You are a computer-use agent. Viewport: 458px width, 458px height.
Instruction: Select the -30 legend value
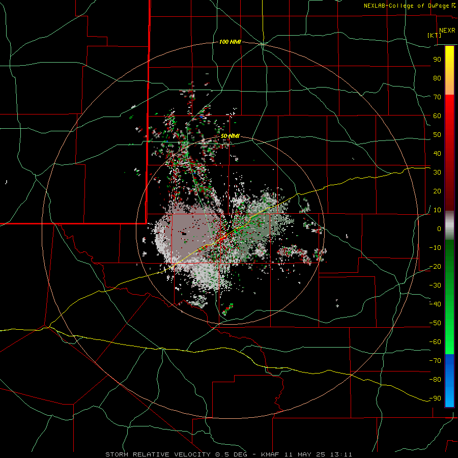(435, 285)
